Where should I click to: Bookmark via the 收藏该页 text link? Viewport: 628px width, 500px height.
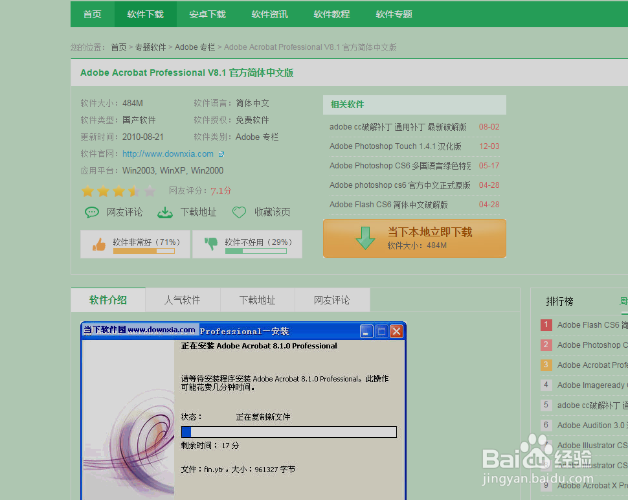[273, 212]
